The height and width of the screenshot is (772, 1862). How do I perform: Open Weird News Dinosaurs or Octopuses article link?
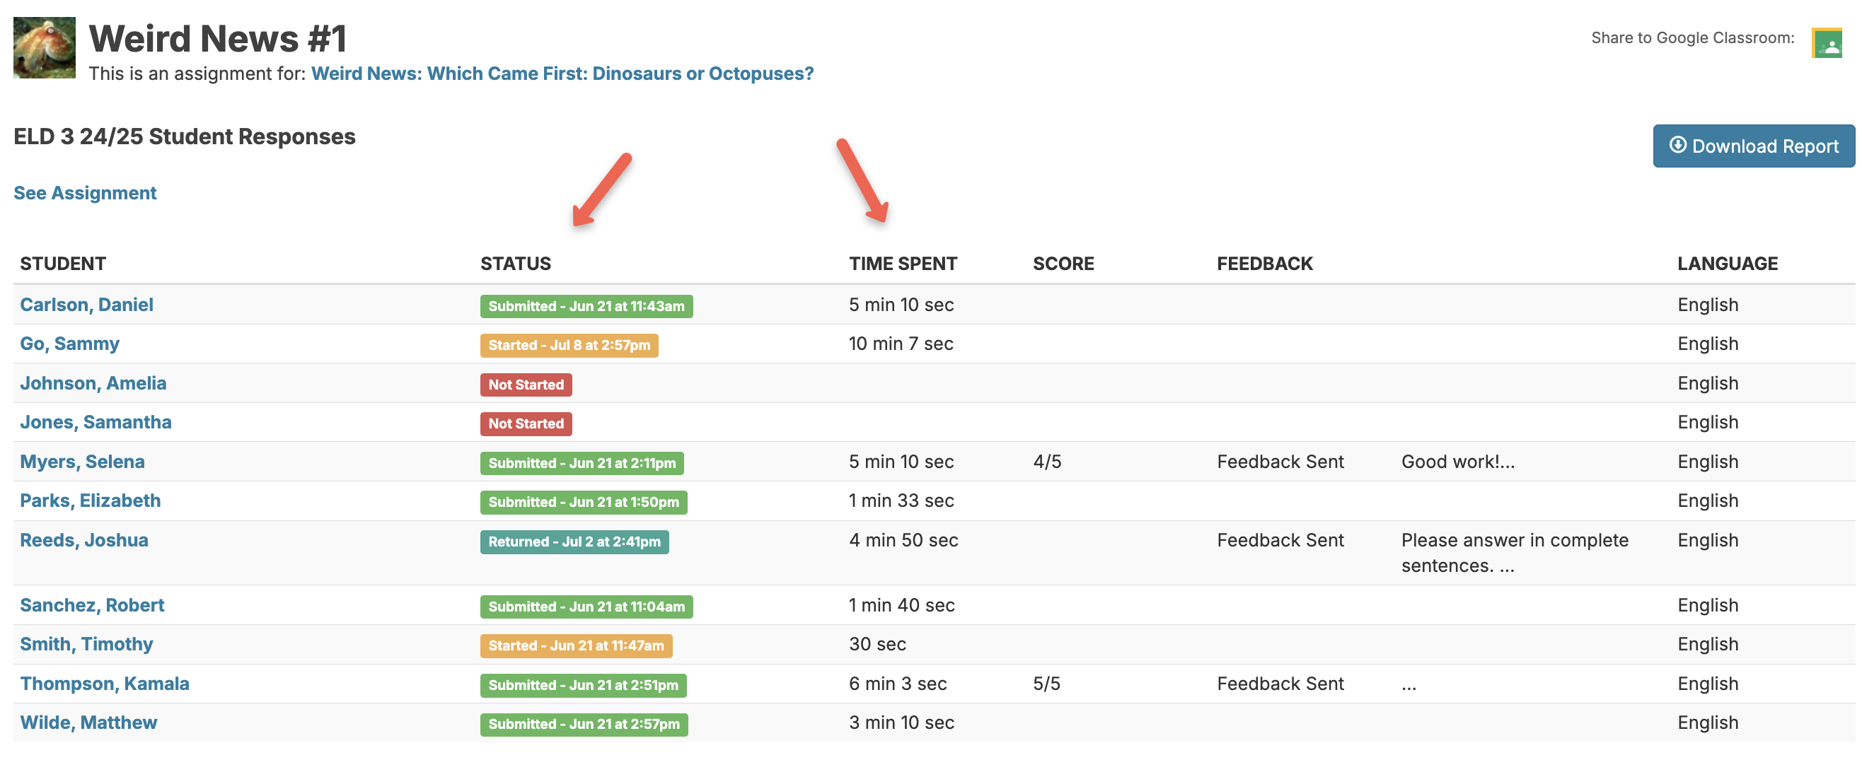(562, 74)
